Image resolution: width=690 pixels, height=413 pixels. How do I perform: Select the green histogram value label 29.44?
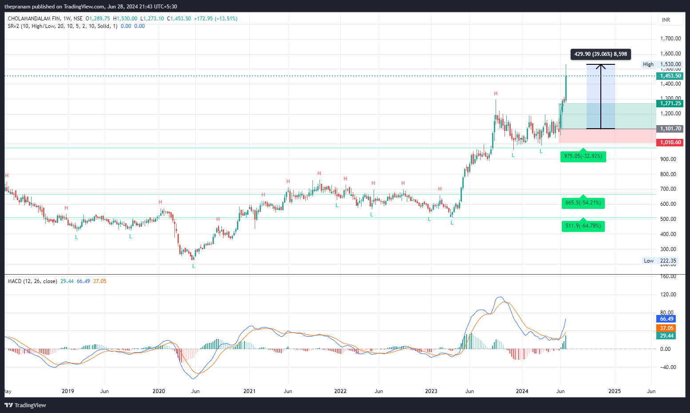point(666,336)
